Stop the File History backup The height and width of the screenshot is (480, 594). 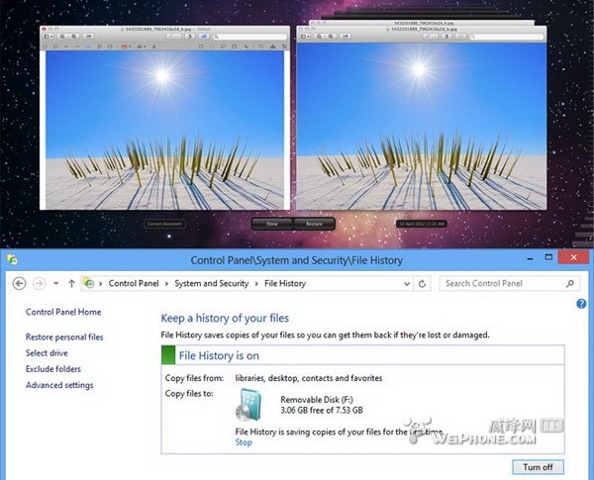244,442
